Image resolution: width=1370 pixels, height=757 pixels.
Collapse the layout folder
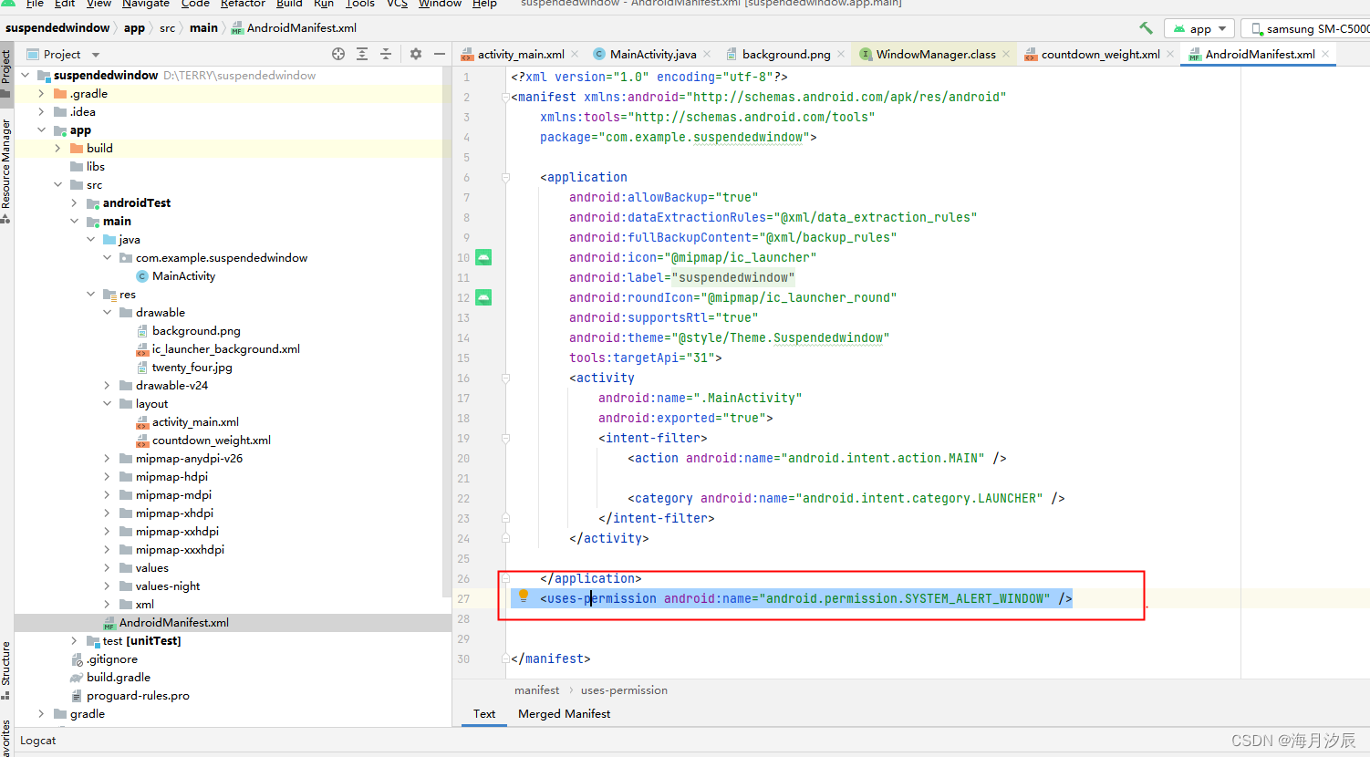[107, 403]
